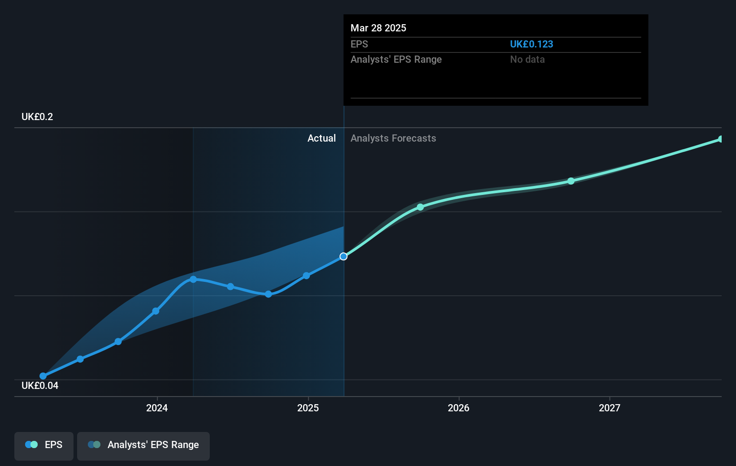Click the UK£0.04 y-axis label

40,386
